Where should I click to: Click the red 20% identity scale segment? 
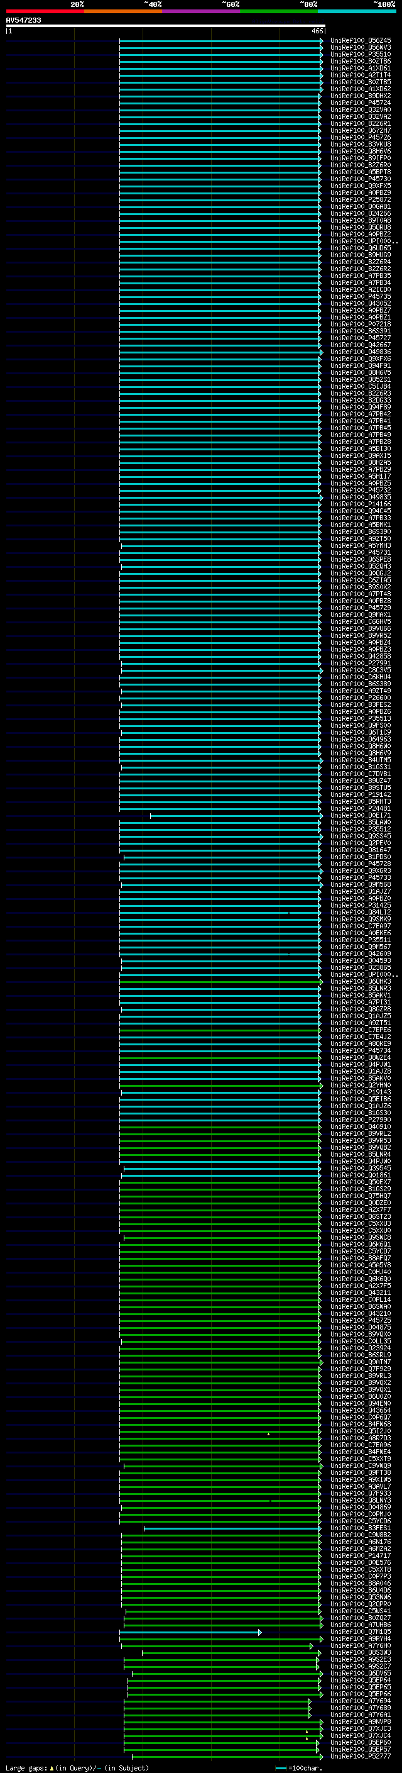click(45, 11)
